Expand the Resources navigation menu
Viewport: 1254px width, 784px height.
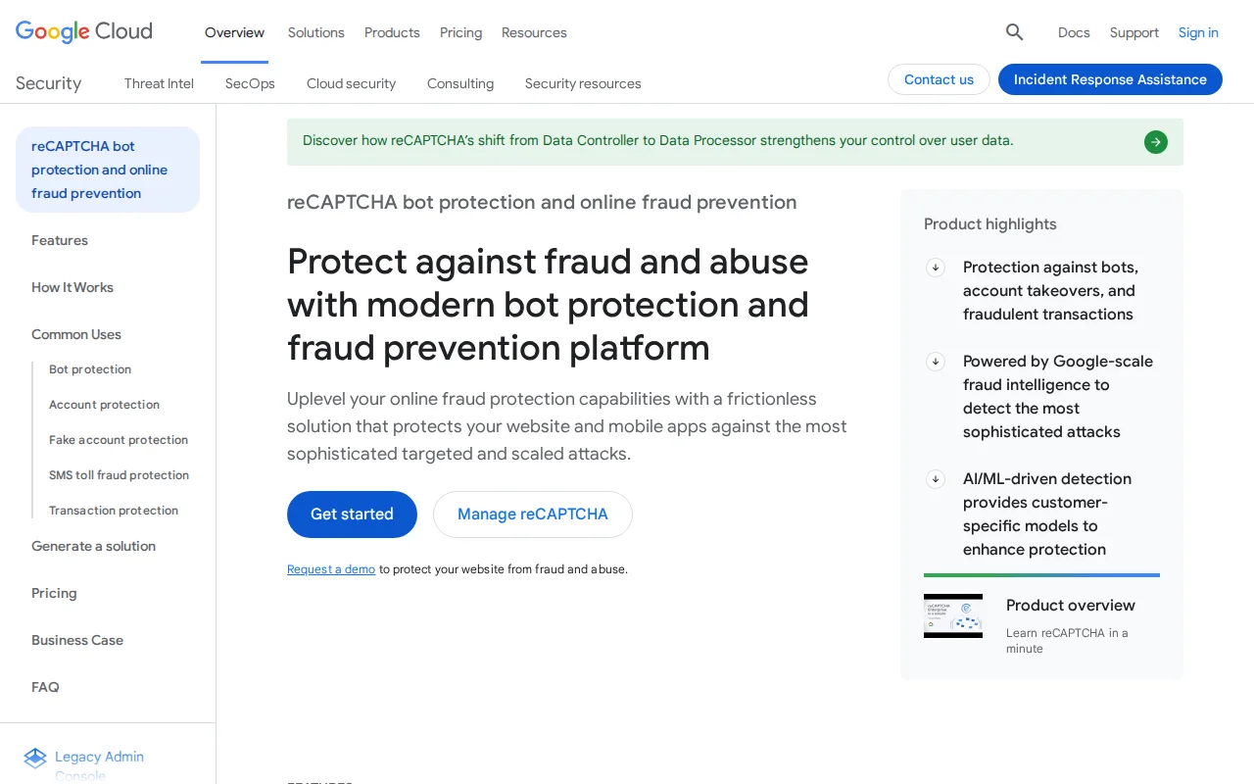pos(534,32)
